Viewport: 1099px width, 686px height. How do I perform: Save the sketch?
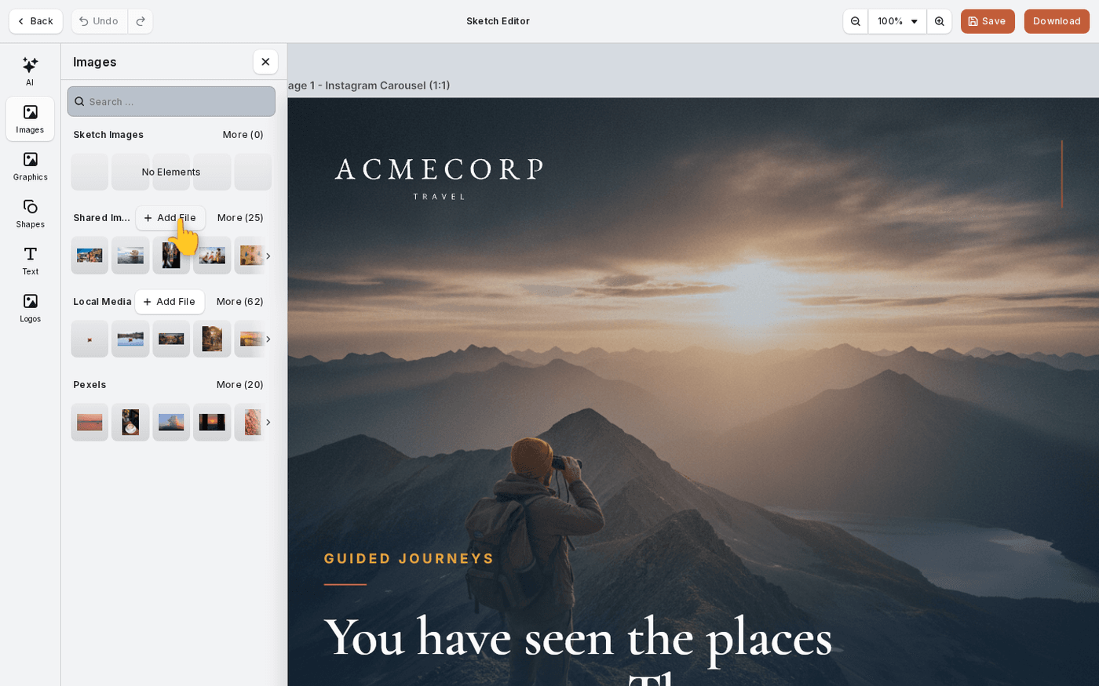988,21
